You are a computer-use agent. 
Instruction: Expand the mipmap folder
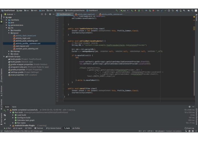[9, 51]
